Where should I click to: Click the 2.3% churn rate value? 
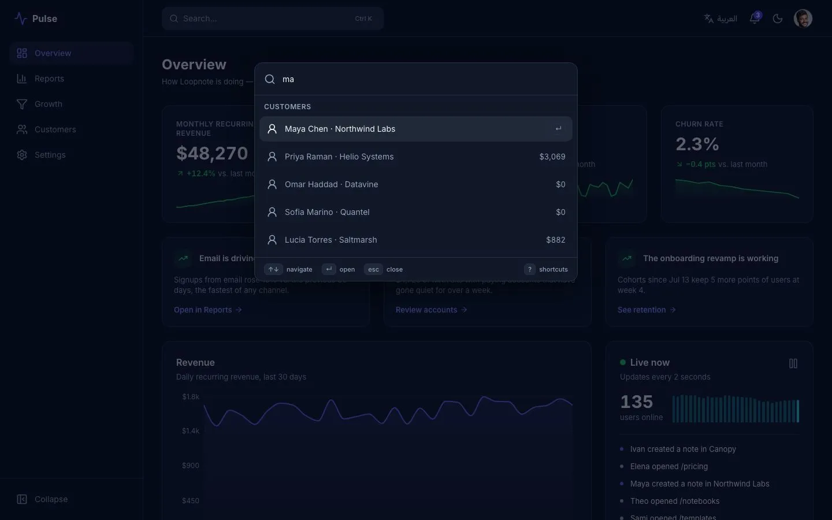pyautogui.click(x=697, y=144)
